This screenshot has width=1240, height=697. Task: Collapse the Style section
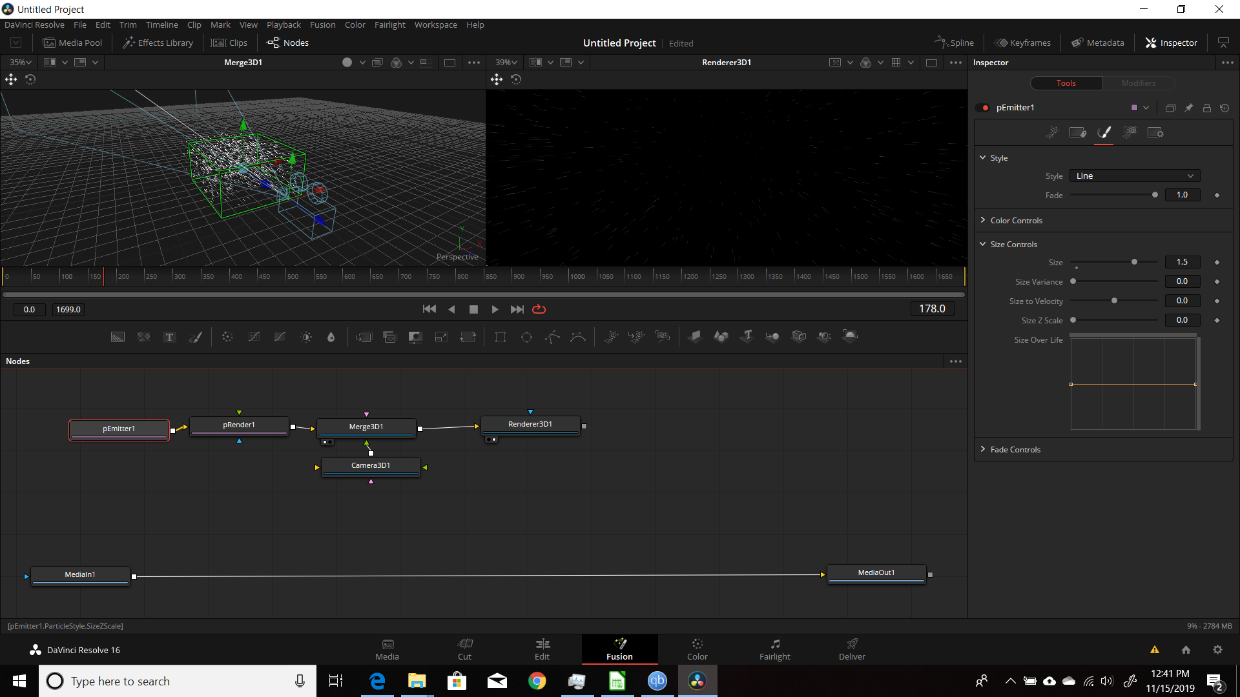coord(983,157)
